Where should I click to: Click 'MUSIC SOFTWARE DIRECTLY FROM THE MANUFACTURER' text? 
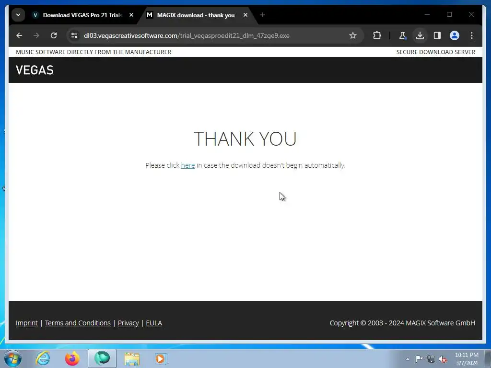[x=94, y=52]
